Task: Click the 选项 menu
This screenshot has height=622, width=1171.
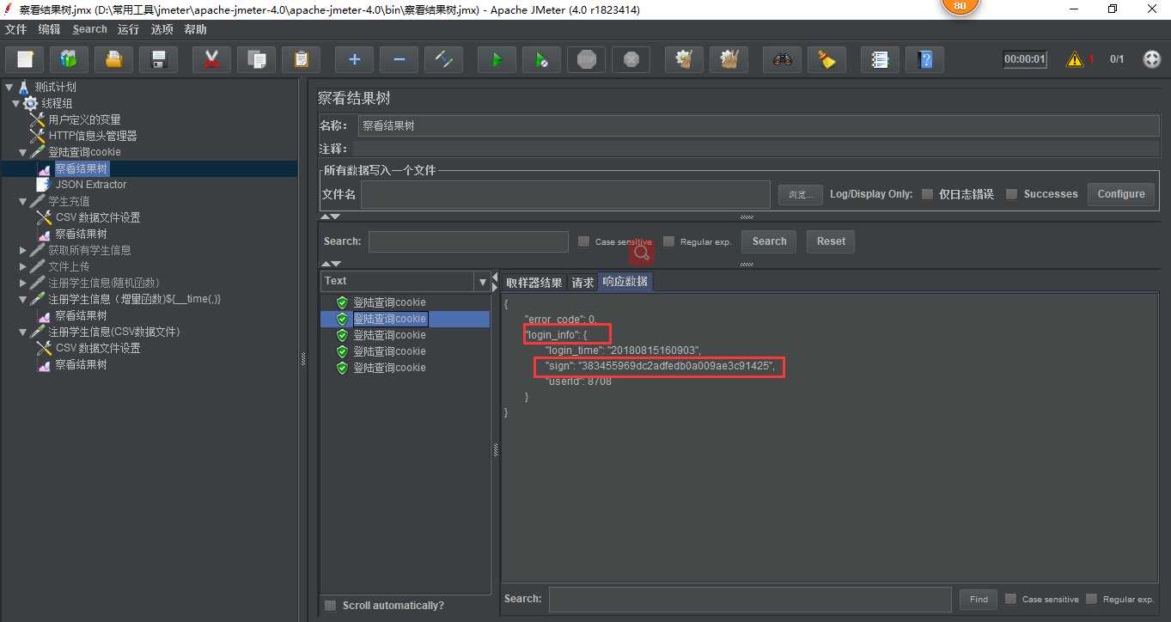Action: [x=162, y=29]
